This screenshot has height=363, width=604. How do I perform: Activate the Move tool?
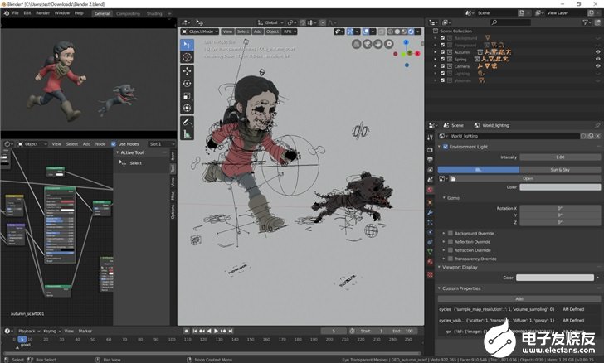click(x=188, y=70)
